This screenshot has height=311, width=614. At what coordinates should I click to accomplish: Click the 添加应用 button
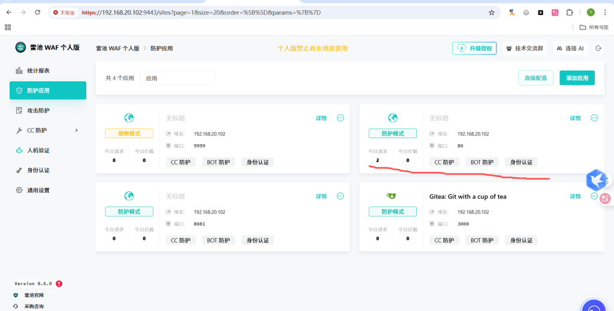[577, 78]
